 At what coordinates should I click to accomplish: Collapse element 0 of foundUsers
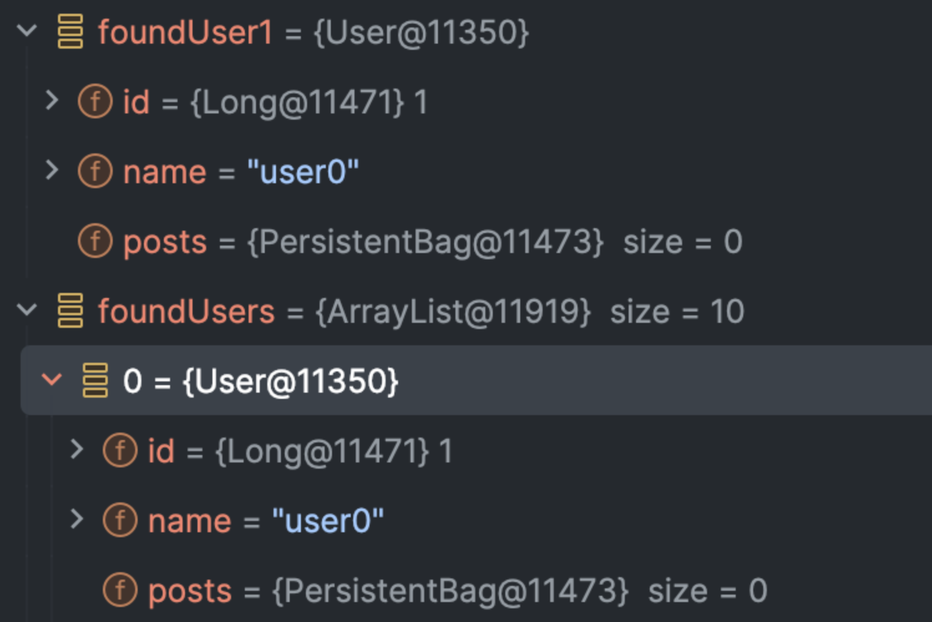52,379
